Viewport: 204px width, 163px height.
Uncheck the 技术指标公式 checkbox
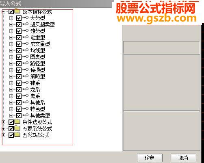pos(11,12)
